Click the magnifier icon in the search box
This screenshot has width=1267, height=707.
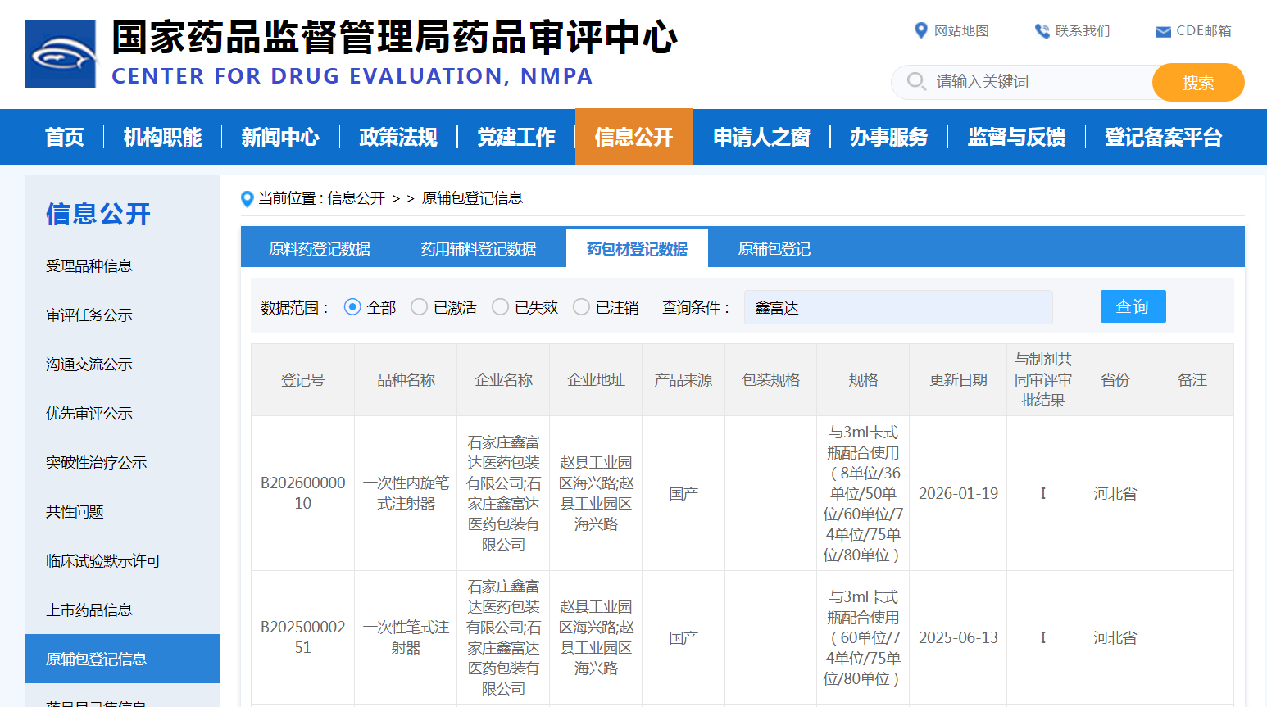(x=916, y=82)
